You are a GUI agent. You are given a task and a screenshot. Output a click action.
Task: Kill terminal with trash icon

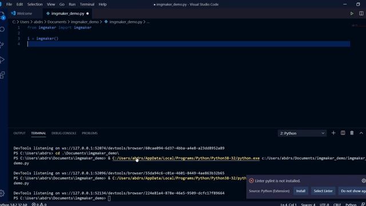tap(352, 133)
